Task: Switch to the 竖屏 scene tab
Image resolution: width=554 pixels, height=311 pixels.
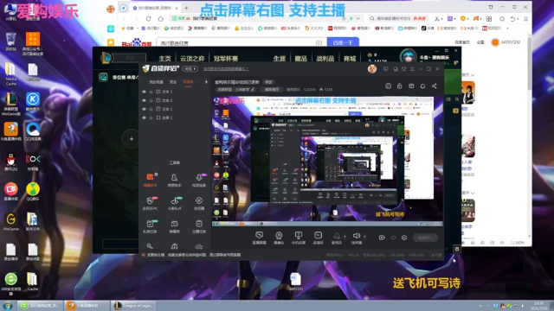Action: pos(173,82)
